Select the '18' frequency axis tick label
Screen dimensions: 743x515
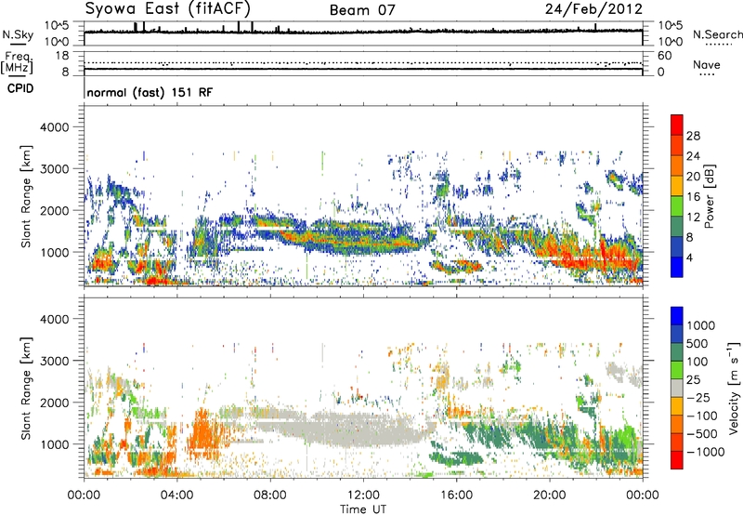(62, 56)
